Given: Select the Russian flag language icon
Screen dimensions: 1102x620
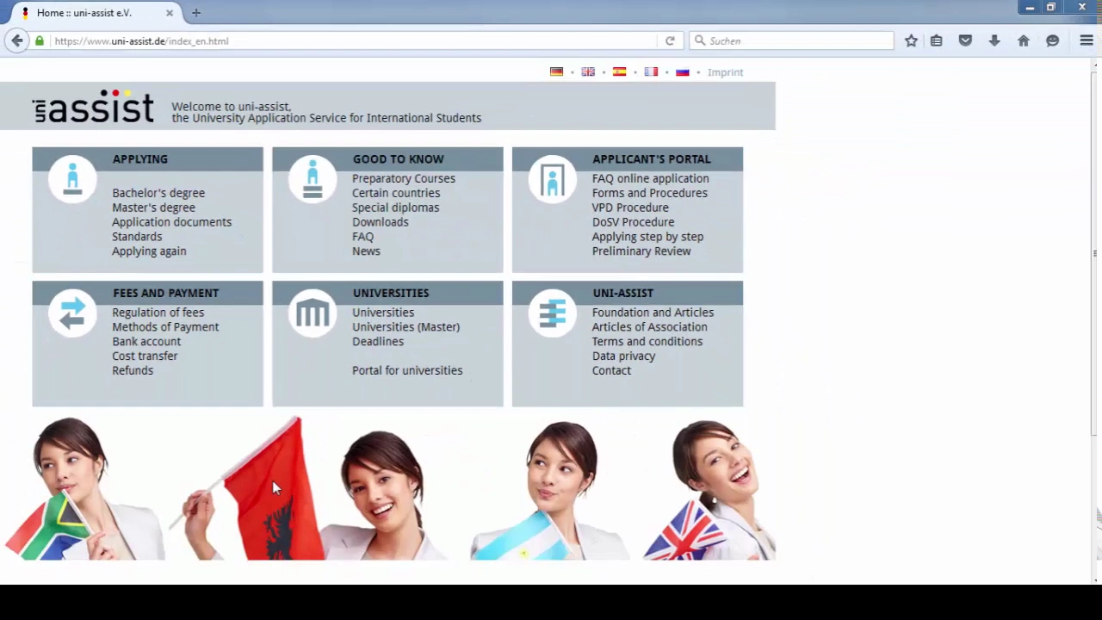Looking at the screenshot, I should [682, 72].
